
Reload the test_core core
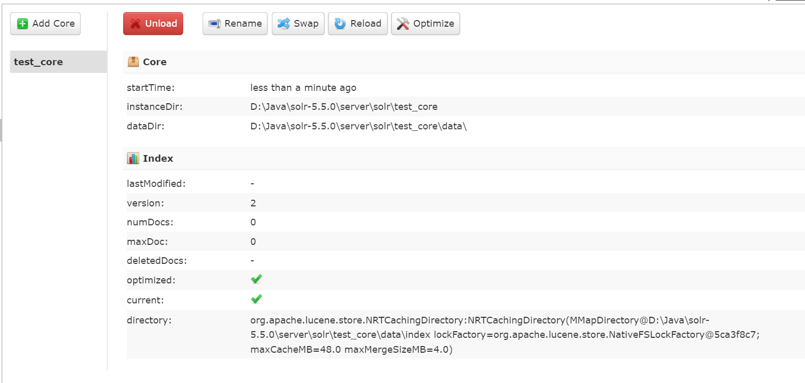point(358,24)
